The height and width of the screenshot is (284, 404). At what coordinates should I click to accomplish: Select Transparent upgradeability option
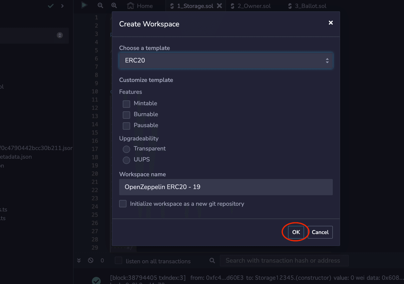126,149
